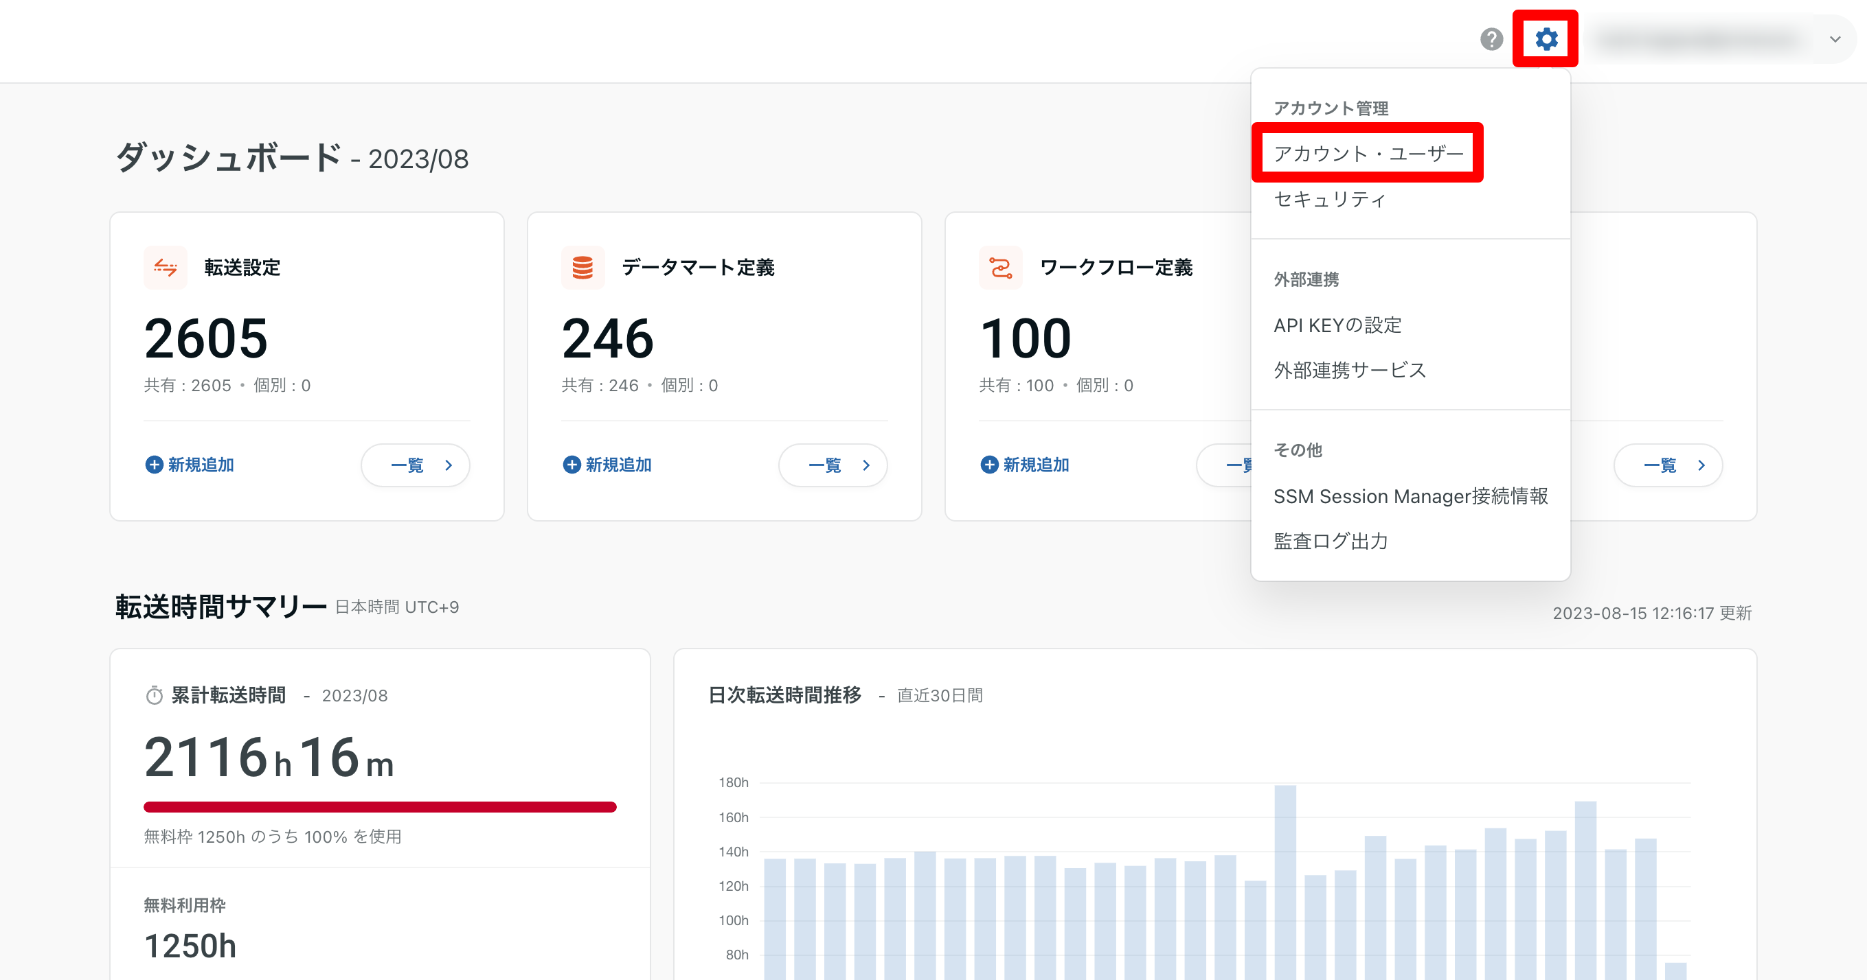
Task: Open the help question mark icon
Action: 1491,39
